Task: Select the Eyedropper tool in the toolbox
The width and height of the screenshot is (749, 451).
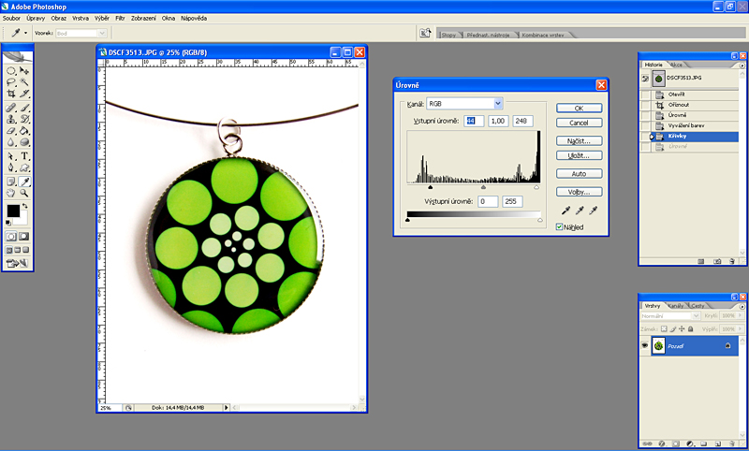Action: (25, 181)
